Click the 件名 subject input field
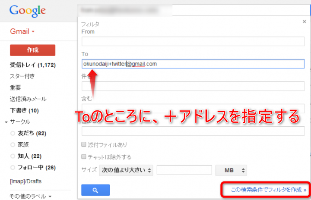Viewport: 311px width, 200px height. tap(193, 86)
